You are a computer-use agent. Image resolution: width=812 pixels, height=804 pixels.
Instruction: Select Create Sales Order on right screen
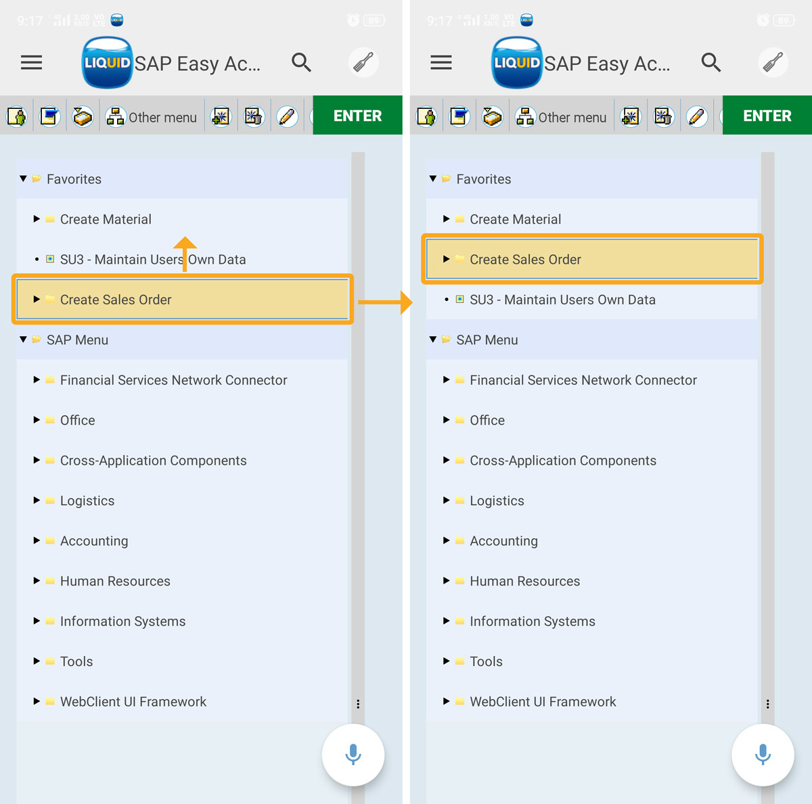point(525,260)
